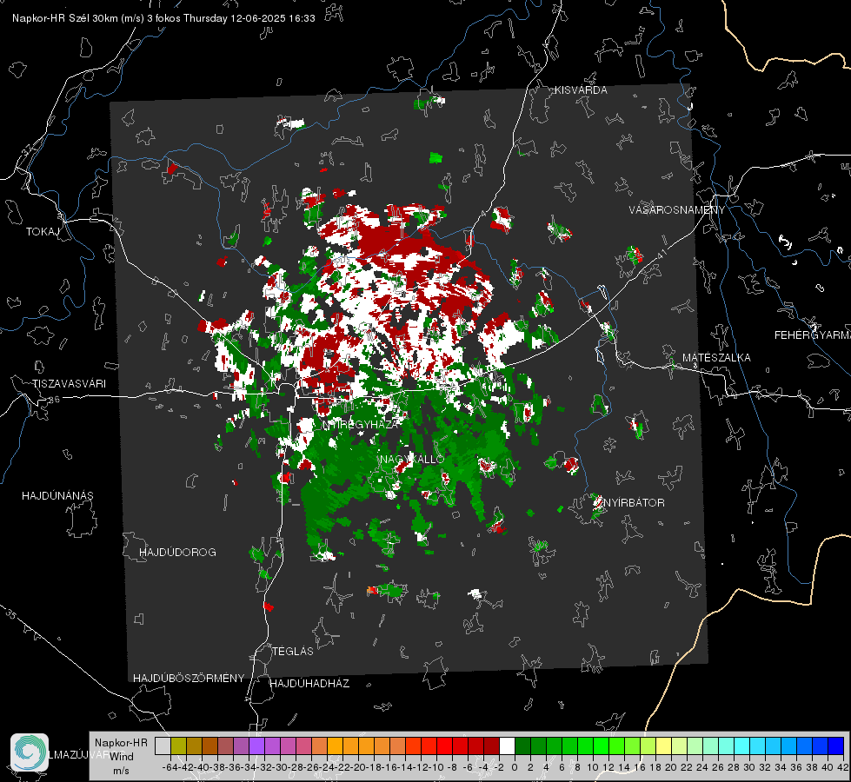The height and width of the screenshot is (782, 851).
Task: Select the darkest blue last legend swatch
Action: (836, 746)
